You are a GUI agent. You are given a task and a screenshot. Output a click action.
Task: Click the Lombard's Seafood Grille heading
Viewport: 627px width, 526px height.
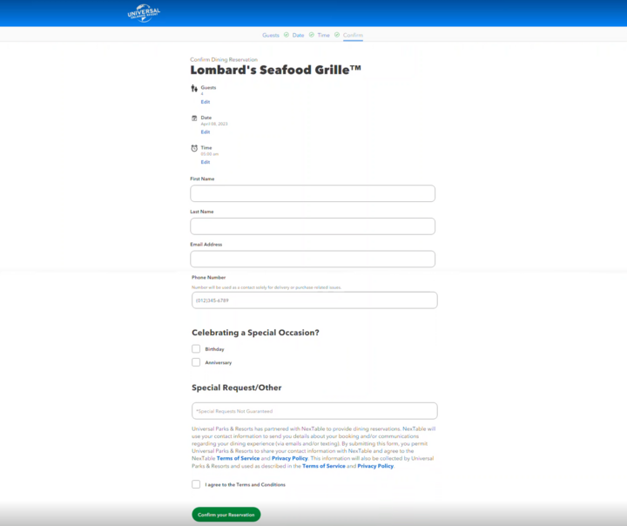click(x=275, y=70)
